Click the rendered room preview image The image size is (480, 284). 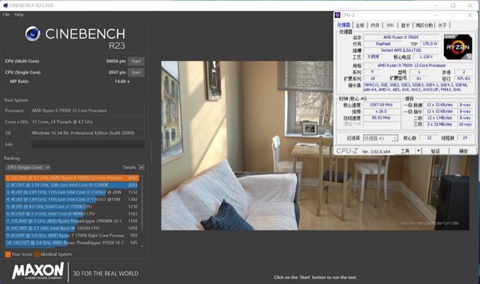(x=315, y=146)
